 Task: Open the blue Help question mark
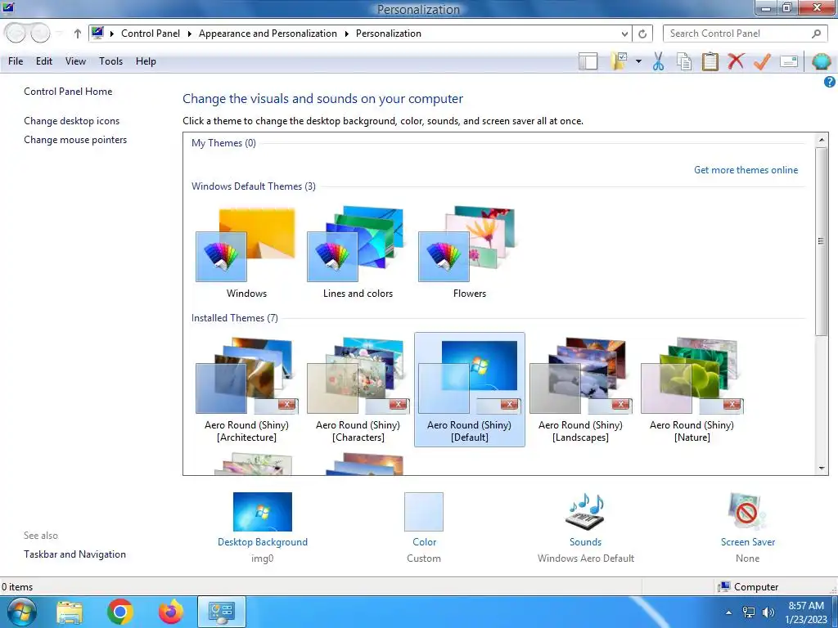(830, 82)
